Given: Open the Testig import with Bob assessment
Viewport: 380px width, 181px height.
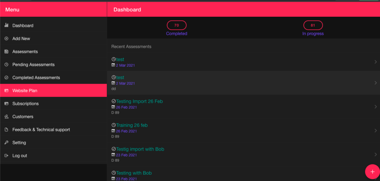Looking at the screenshot, I should coord(243,154).
